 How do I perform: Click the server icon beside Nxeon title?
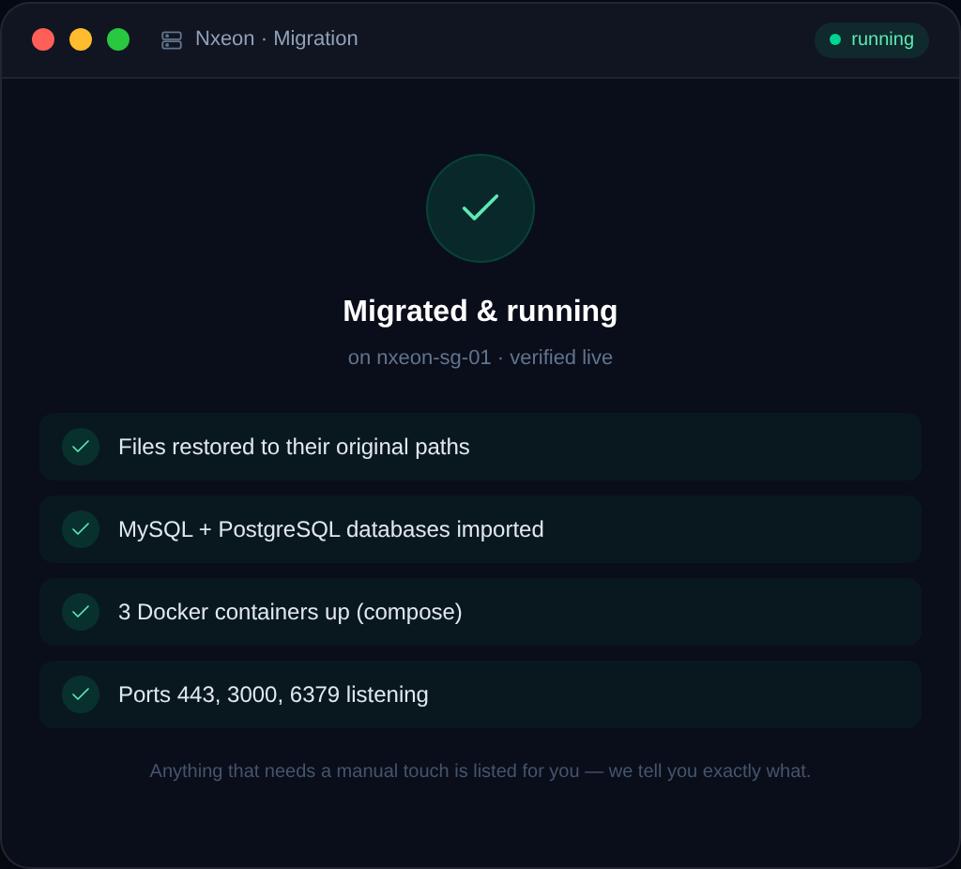point(172,39)
